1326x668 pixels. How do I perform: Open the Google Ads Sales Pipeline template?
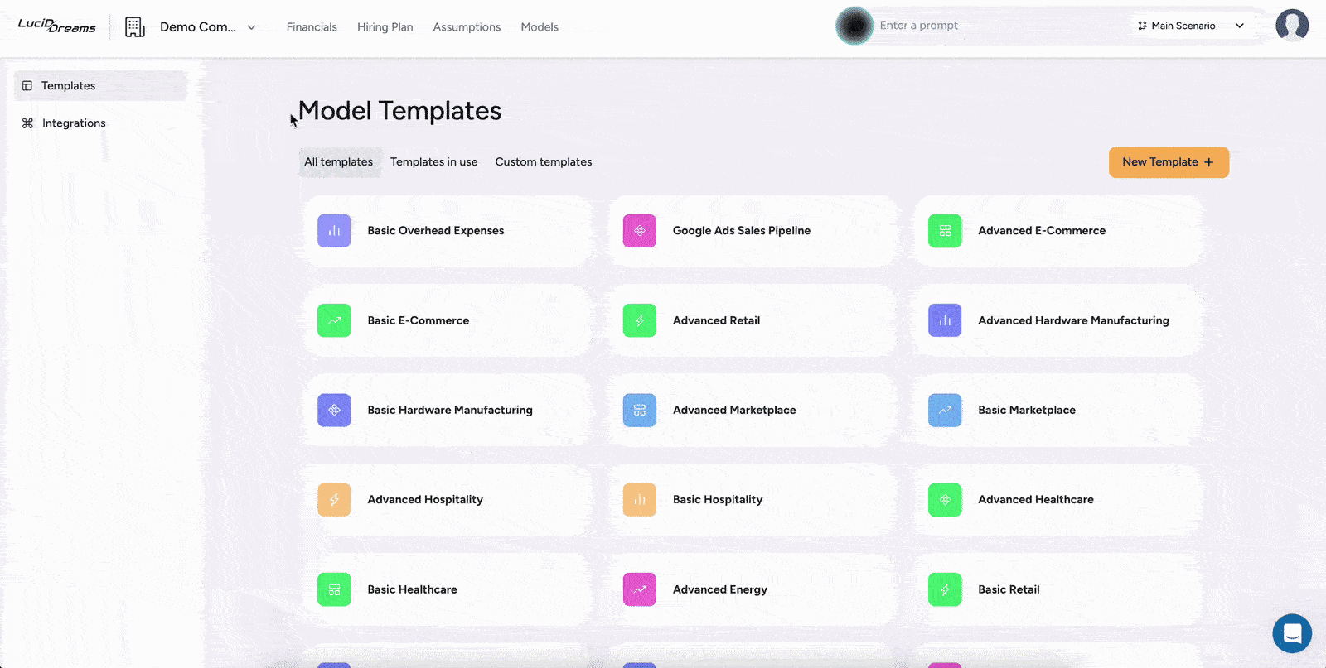[x=753, y=231]
